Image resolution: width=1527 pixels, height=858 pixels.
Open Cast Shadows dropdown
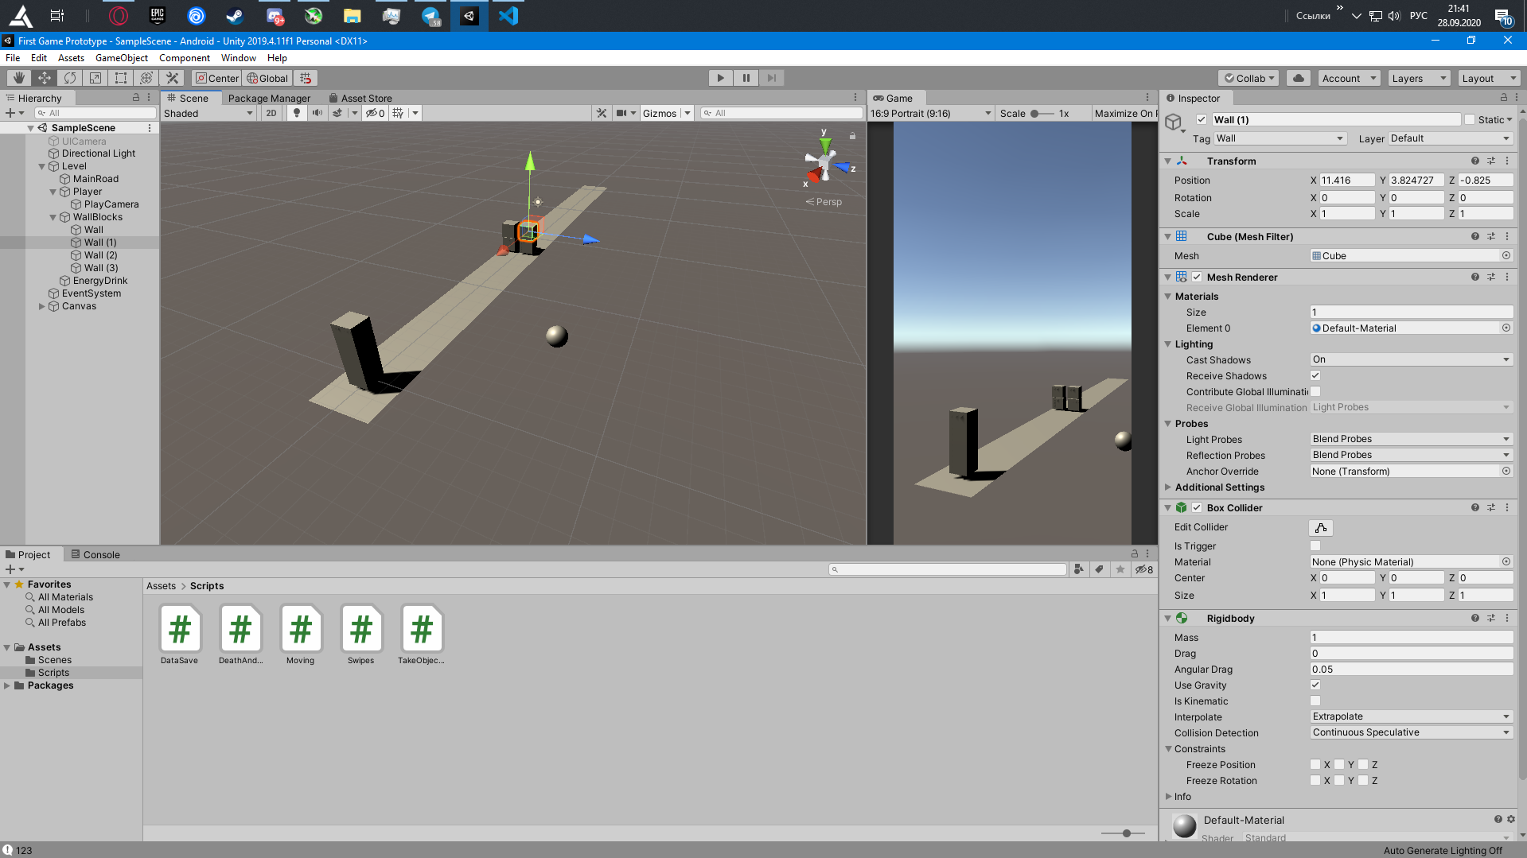(x=1411, y=359)
